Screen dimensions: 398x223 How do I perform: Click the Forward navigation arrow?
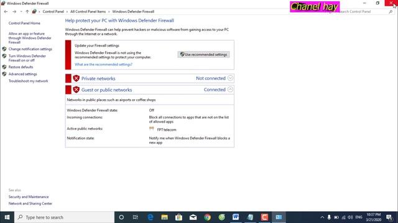point(14,12)
